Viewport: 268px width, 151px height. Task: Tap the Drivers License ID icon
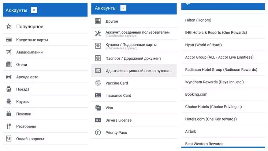98,120
